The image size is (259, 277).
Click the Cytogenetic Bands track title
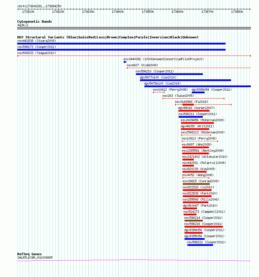(35, 22)
